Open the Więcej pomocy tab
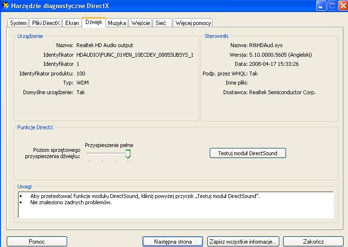Viewport: 348px width, 247px height. [193, 23]
